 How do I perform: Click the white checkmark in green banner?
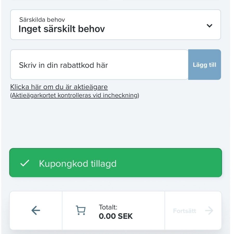tap(25, 163)
